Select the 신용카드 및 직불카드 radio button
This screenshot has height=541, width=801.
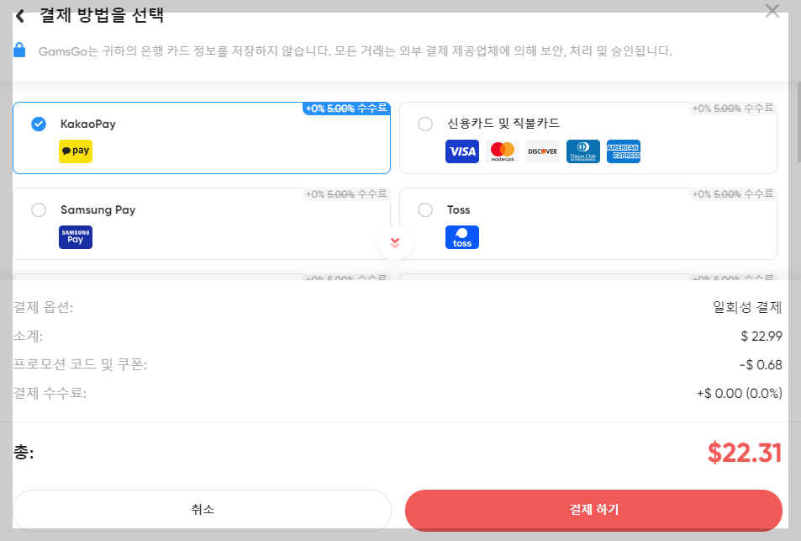pyautogui.click(x=425, y=123)
